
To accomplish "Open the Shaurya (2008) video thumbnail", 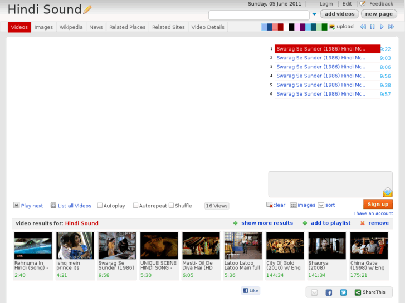I will (327, 246).
